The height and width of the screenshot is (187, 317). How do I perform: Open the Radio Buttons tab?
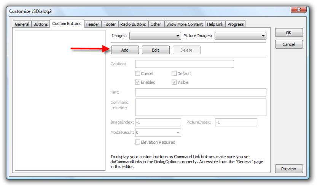click(133, 24)
